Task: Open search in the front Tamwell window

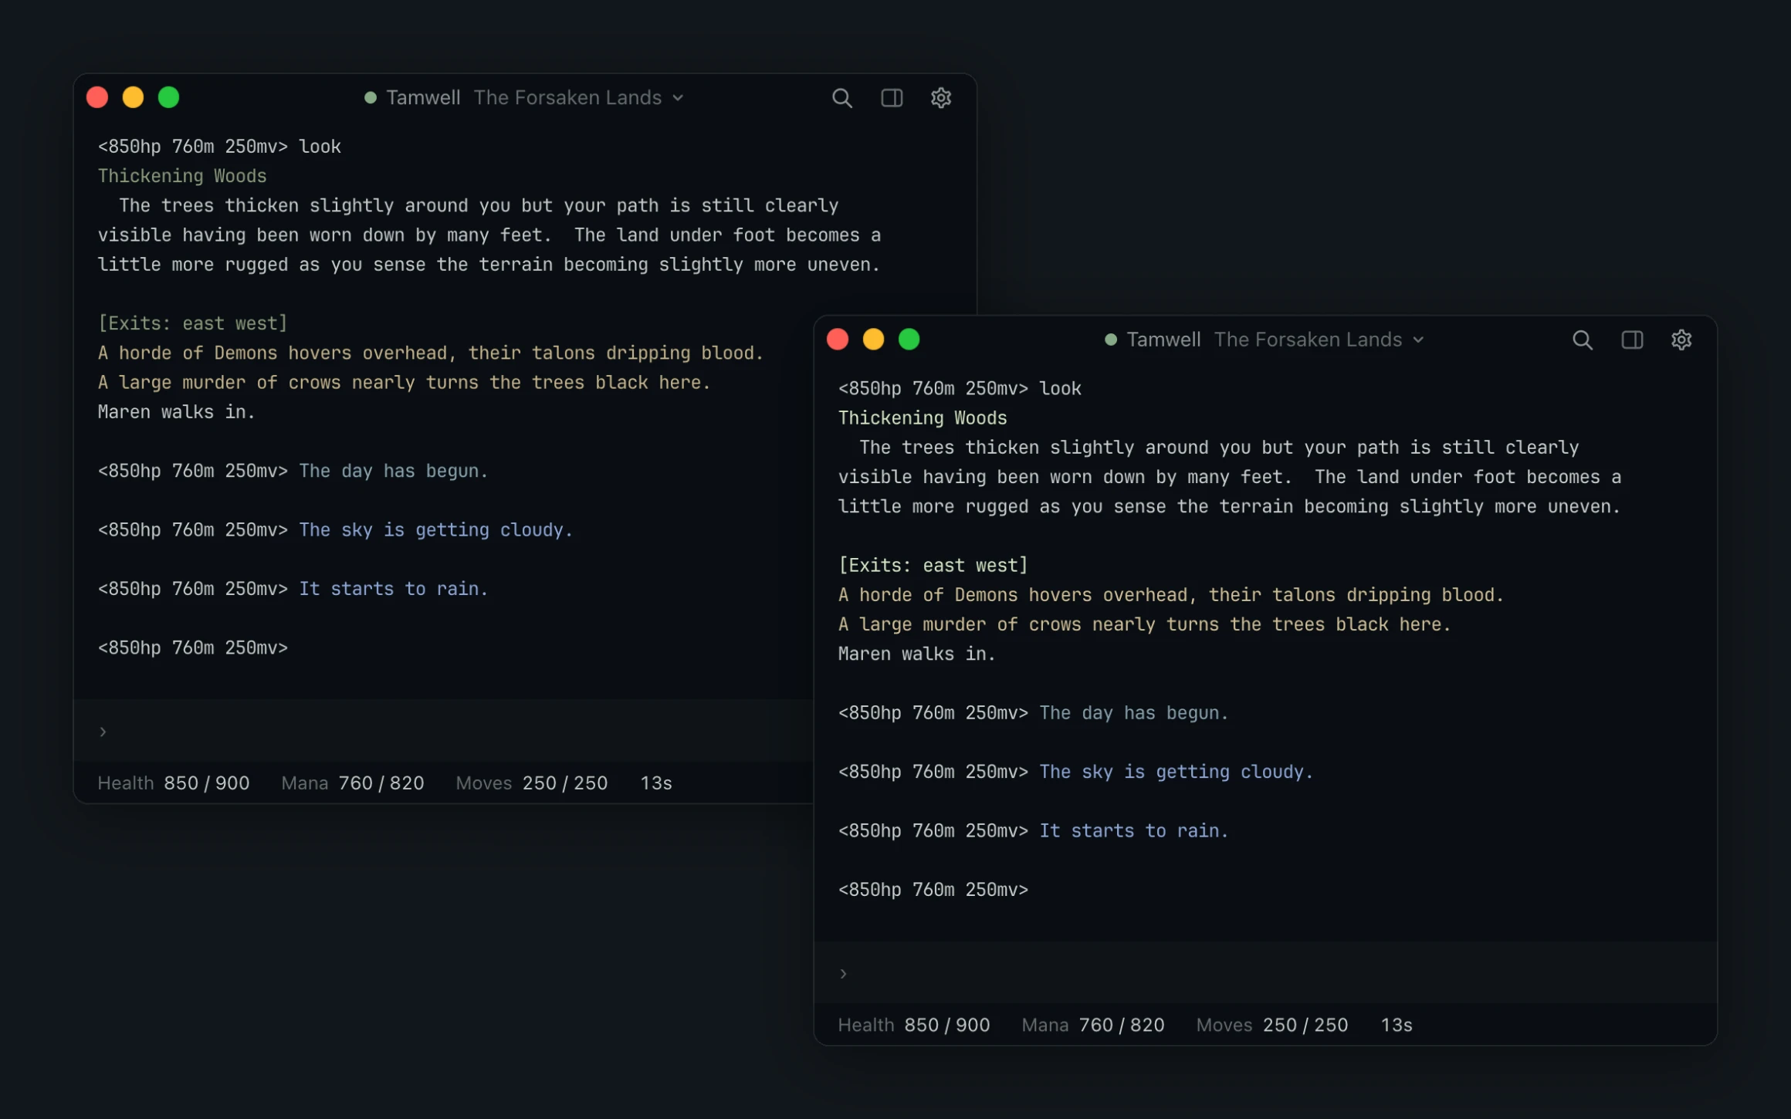Action: tap(1582, 340)
